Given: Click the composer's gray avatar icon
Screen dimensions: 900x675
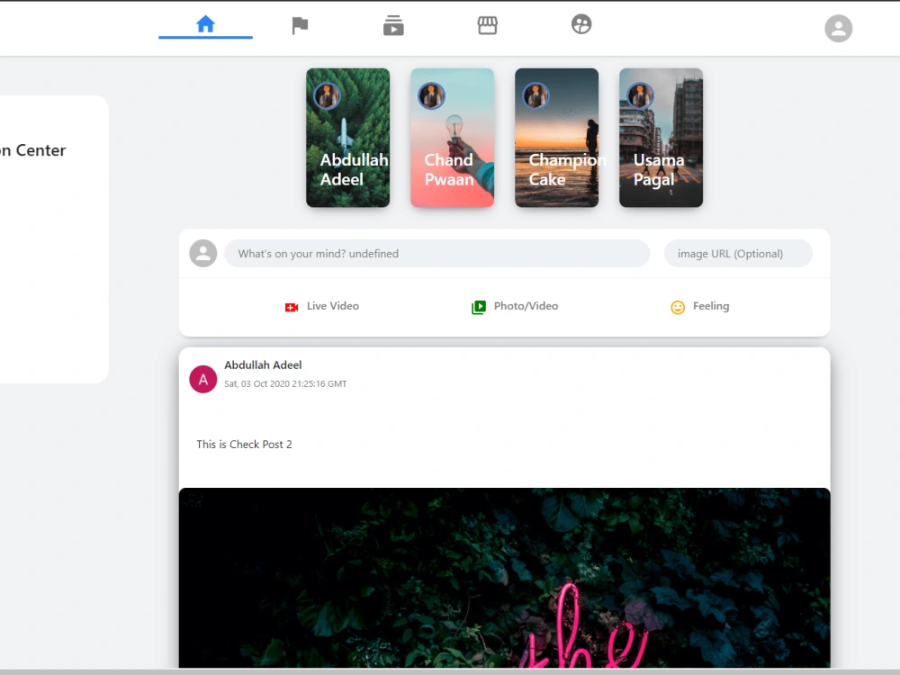Looking at the screenshot, I should tap(202, 253).
